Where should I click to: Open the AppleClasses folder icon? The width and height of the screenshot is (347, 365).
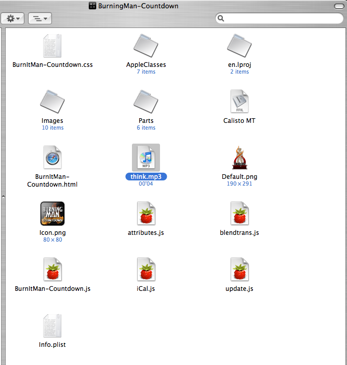click(146, 46)
